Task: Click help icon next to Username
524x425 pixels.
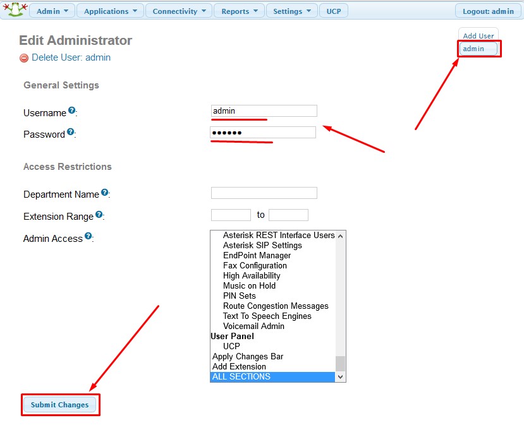Action: (72, 111)
